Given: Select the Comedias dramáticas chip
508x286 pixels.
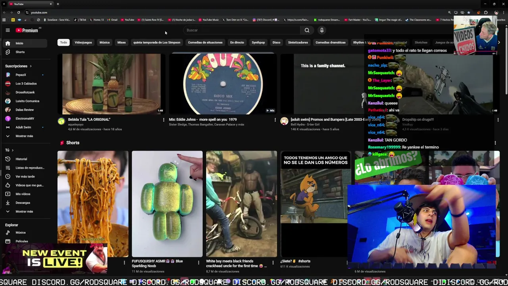Looking at the screenshot, I should point(331,43).
